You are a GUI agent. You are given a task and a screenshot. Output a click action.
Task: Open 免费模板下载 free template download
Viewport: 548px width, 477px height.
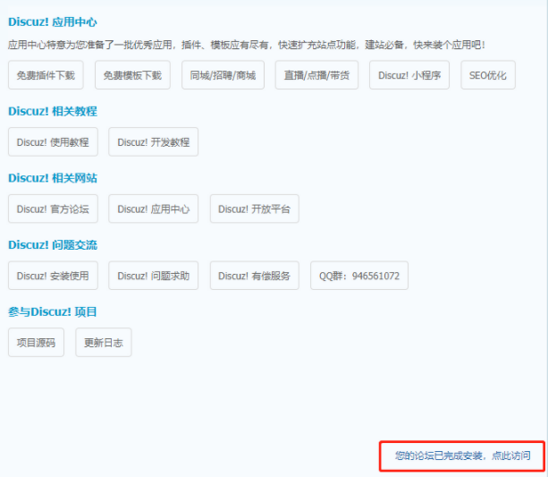(x=132, y=75)
